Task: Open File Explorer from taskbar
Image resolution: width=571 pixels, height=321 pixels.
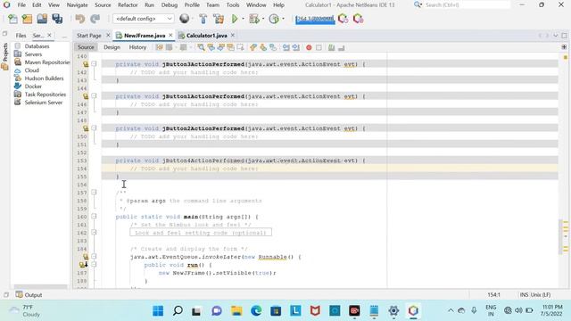Action: click(236, 311)
